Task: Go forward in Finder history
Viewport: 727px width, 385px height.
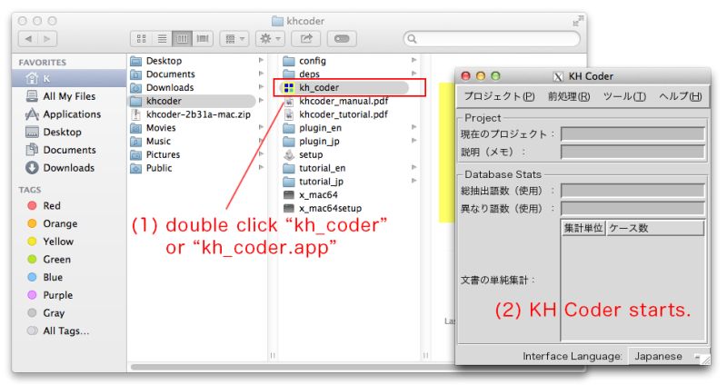Action: [47, 38]
